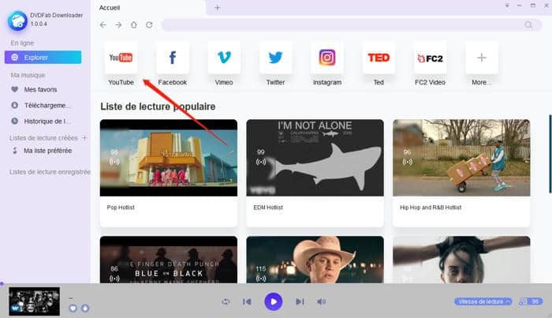The image size is (552, 318).
Task: Open the EDM Hotlist thumbnail
Action: (x=315, y=158)
